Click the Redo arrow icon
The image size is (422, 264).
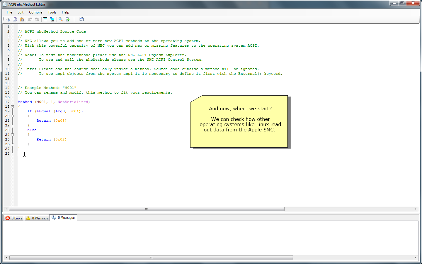pyautogui.click(x=37, y=19)
